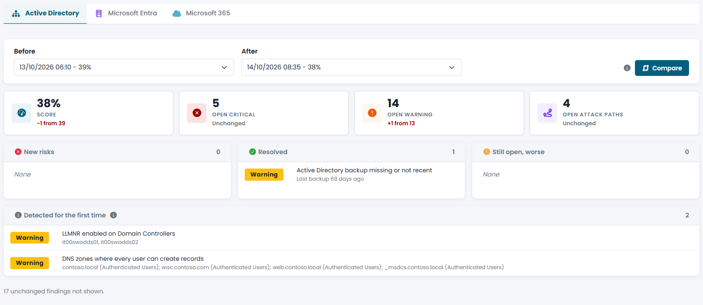
Task: Click the info icon beside Compare button
Action: pyautogui.click(x=627, y=68)
